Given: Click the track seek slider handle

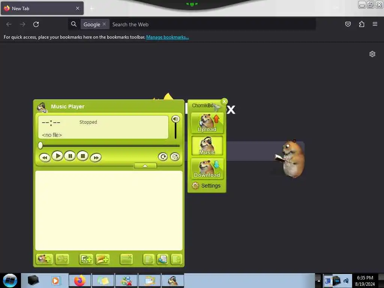Looking at the screenshot, I should click(x=40, y=145).
